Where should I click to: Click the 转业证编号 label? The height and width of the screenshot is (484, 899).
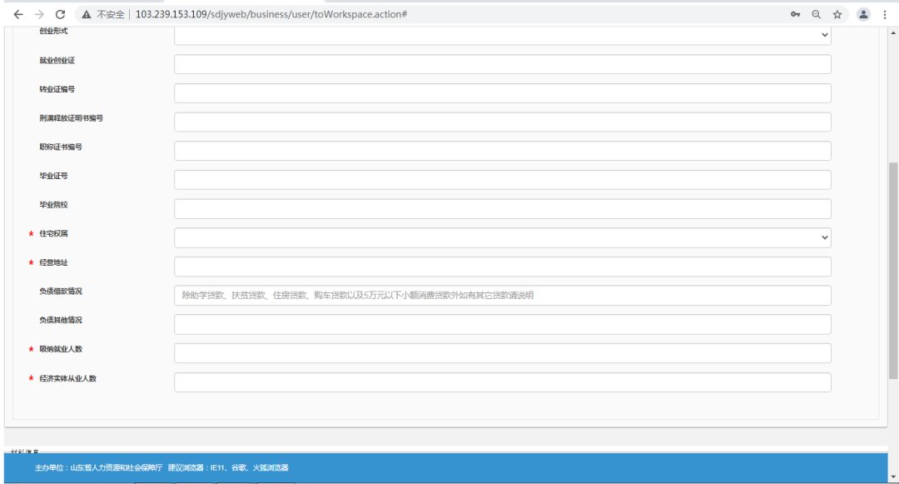[57, 89]
